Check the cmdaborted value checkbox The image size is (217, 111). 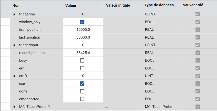(x=82, y=99)
